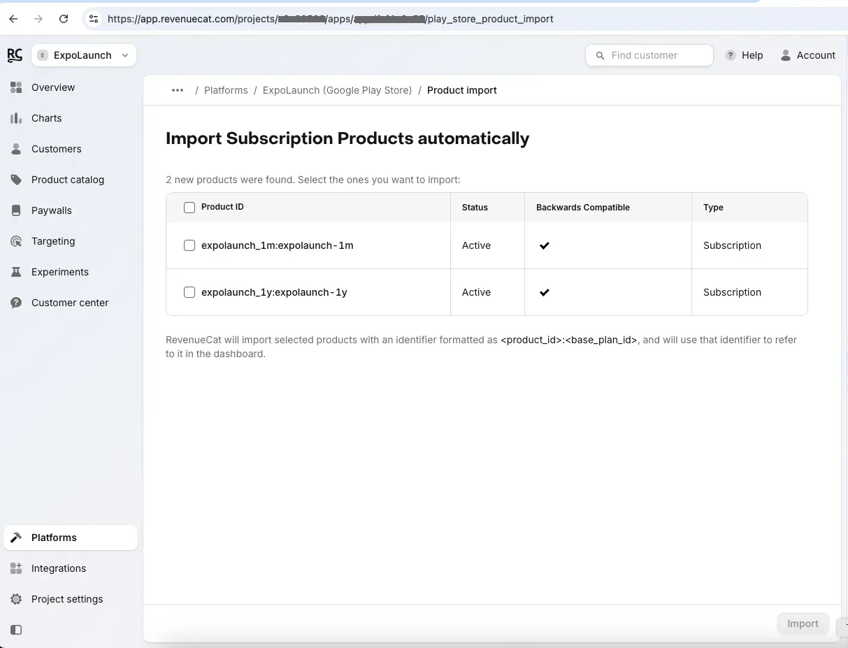
Task: Click the Product ID column header
Action: tap(222, 207)
